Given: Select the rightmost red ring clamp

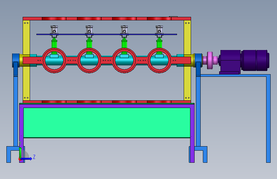Looking at the screenshot, I should (159, 60).
